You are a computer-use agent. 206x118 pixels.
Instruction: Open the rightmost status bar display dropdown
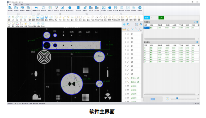pyautogui.click(x=42, y=104)
